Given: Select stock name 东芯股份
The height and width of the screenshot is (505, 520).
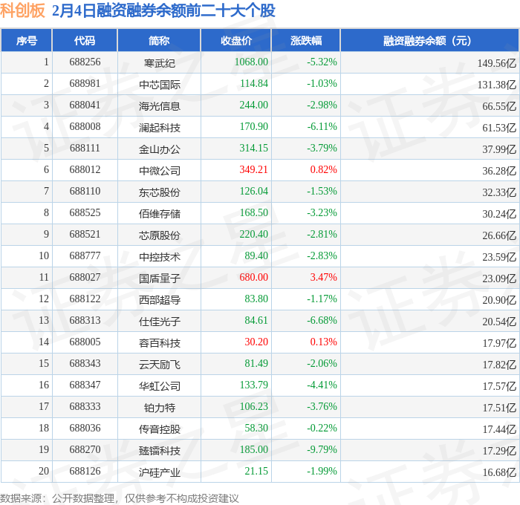Looking at the screenshot, I should 160,192.
